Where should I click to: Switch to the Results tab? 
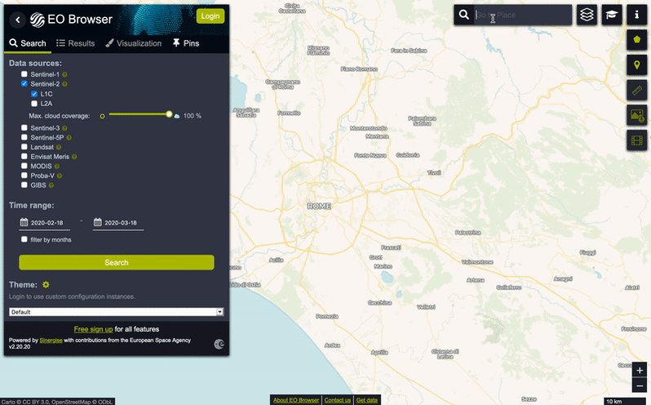click(76, 43)
